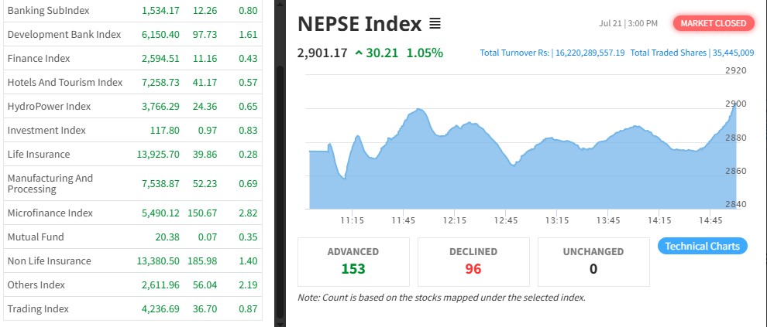Click the green up-arrow change indicator
Image resolution: width=767 pixels, height=327 pixels.
[359, 53]
